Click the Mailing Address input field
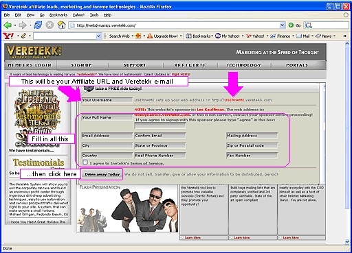This screenshot has width=352, height=253. coord(252,136)
